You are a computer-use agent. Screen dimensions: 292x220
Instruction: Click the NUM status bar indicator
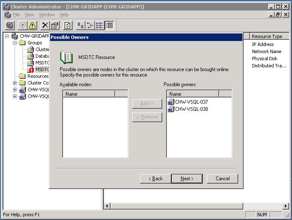[262, 215]
